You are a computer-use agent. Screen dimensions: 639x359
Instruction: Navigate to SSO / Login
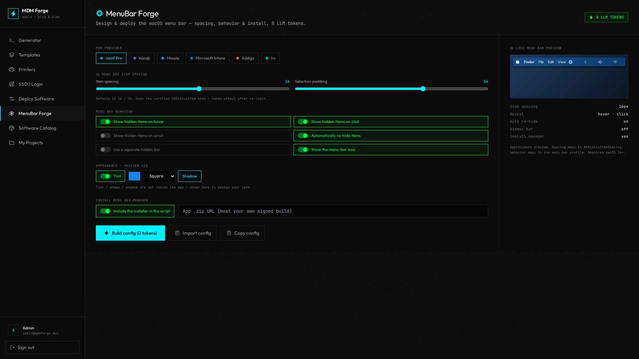coord(43,84)
